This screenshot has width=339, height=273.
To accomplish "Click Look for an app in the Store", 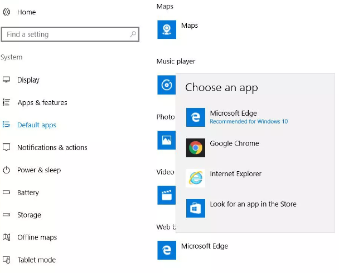I will tap(253, 204).
